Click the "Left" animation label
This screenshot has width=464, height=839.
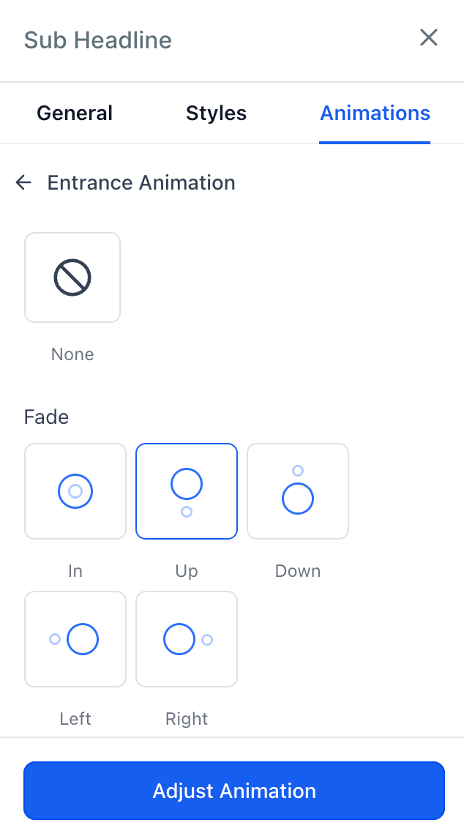pyautogui.click(x=75, y=719)
